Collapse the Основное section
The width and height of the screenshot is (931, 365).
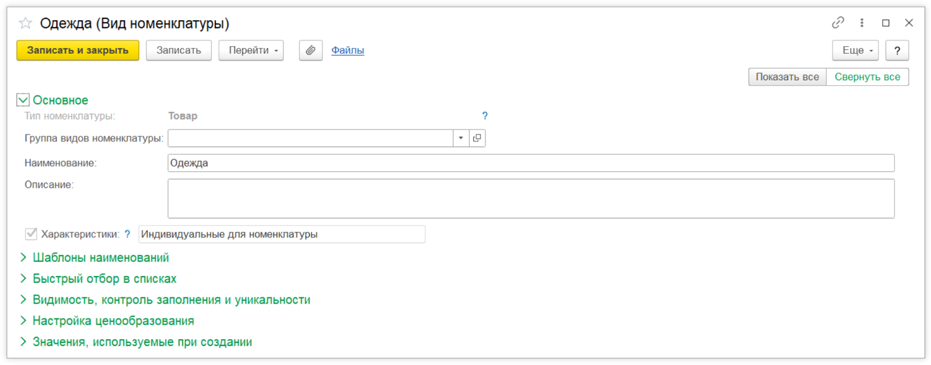(23, 100)
